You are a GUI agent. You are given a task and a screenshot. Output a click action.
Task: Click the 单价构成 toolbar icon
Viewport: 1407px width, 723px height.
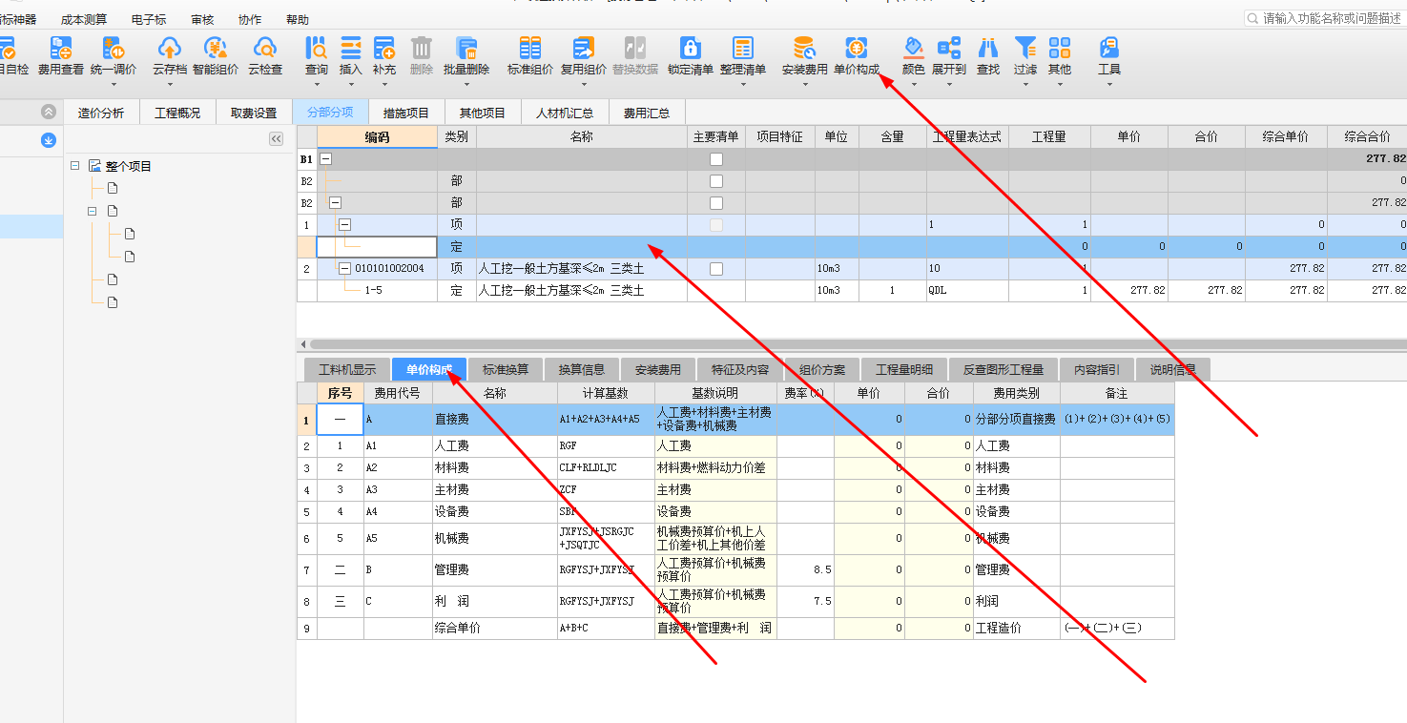coord(857,48)
